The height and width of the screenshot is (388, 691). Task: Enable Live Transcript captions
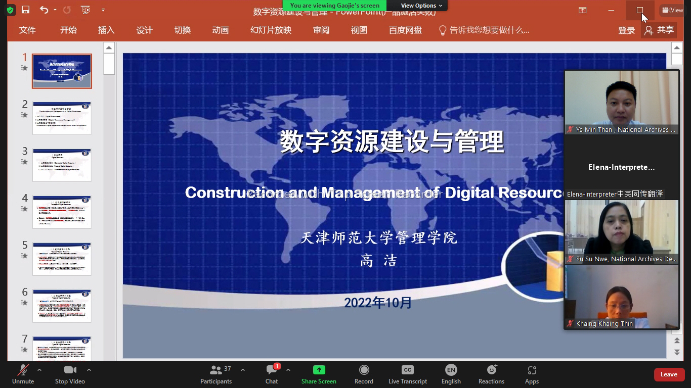pos(408,374)
